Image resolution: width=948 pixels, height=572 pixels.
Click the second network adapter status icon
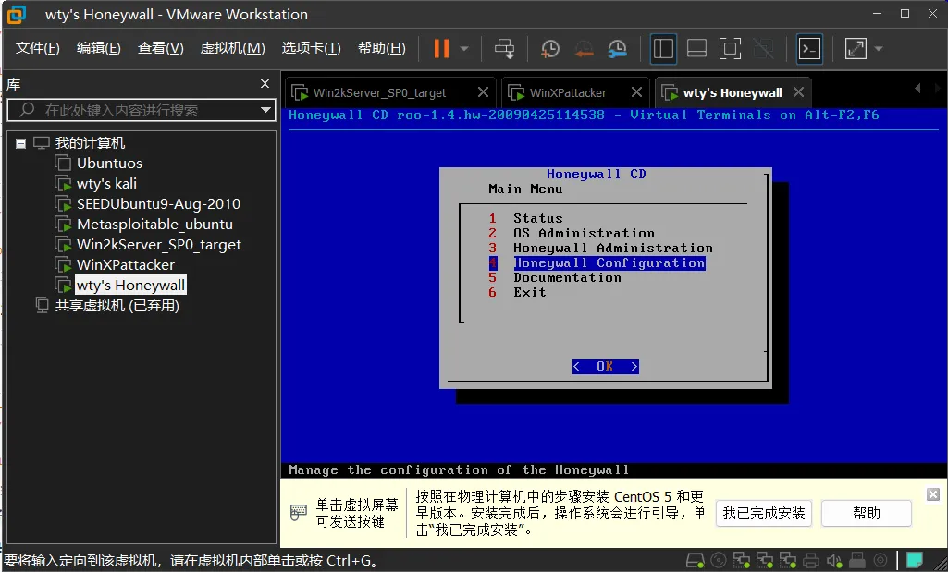[x=764, y=561]
